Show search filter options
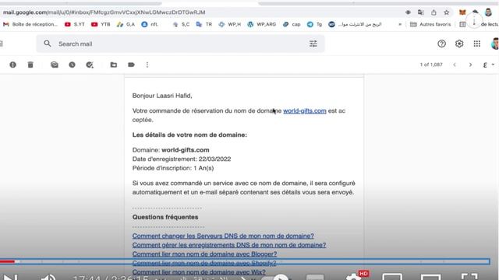Viewport: 499px width, 280px height. coord(313,44)
